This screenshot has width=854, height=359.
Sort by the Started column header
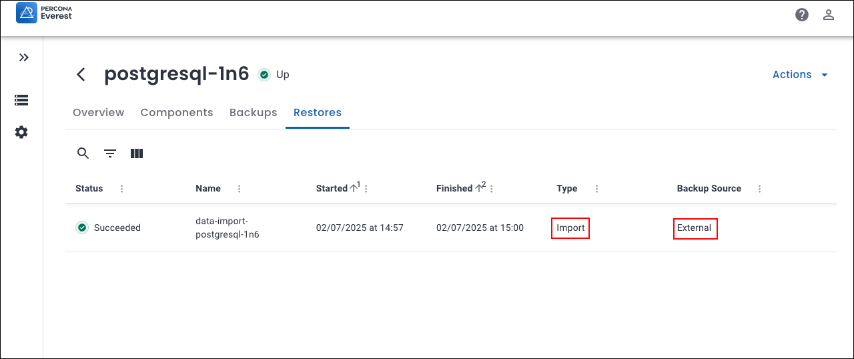(x=332, y=189)
